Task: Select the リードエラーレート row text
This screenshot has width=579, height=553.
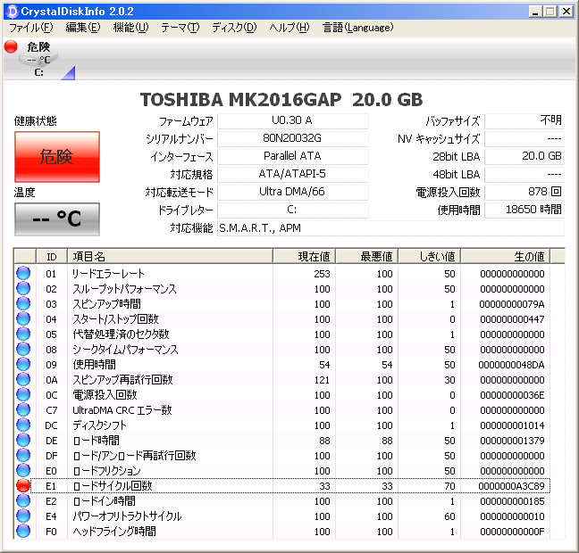Action: [108, 274]
